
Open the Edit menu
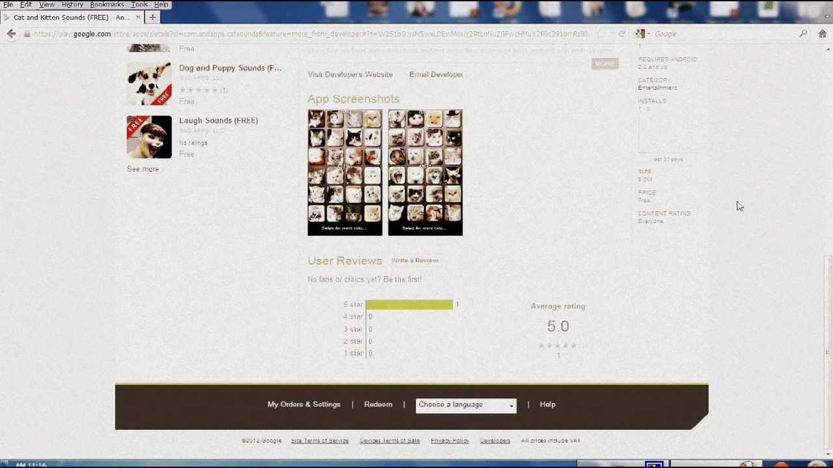coord(26,4)
